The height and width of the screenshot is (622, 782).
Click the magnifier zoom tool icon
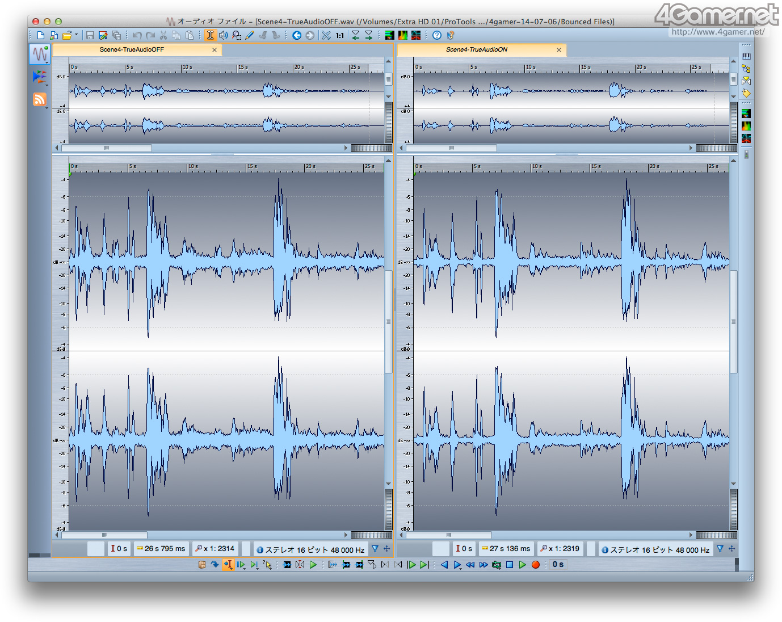coord(237,35)
